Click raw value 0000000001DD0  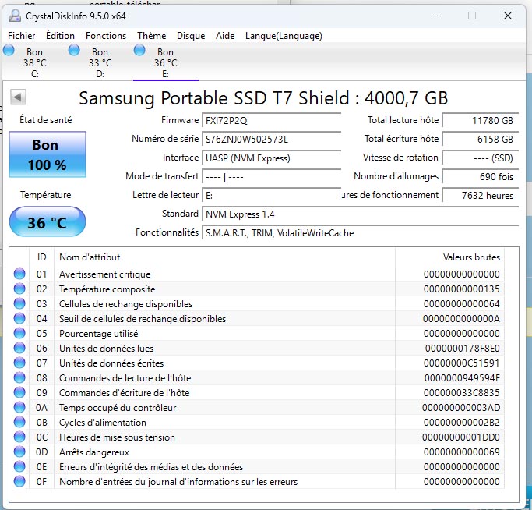pos(461,437)
